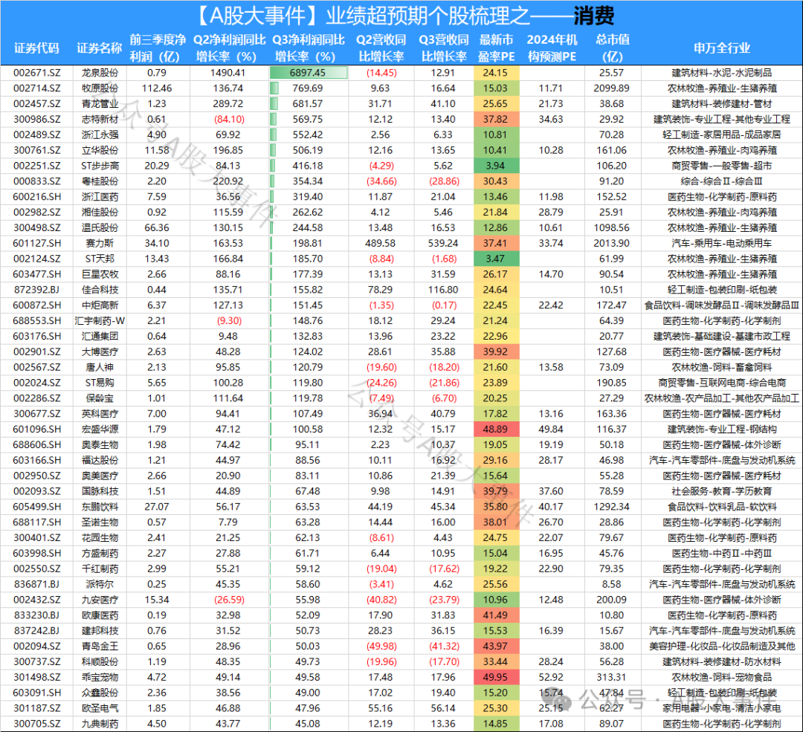
Task: Click stock code 300705.SZ
Action: (x=36, y=723)
